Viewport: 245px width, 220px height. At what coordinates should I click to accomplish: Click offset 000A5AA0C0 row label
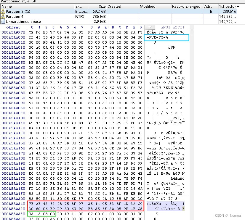click(13, 98)
